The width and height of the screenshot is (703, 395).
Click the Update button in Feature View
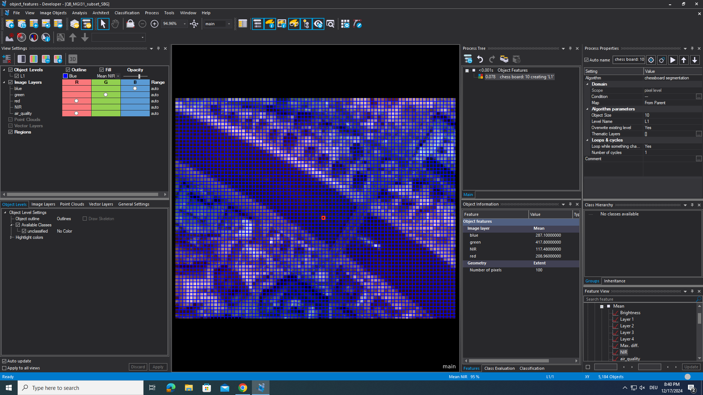(691, 367)
